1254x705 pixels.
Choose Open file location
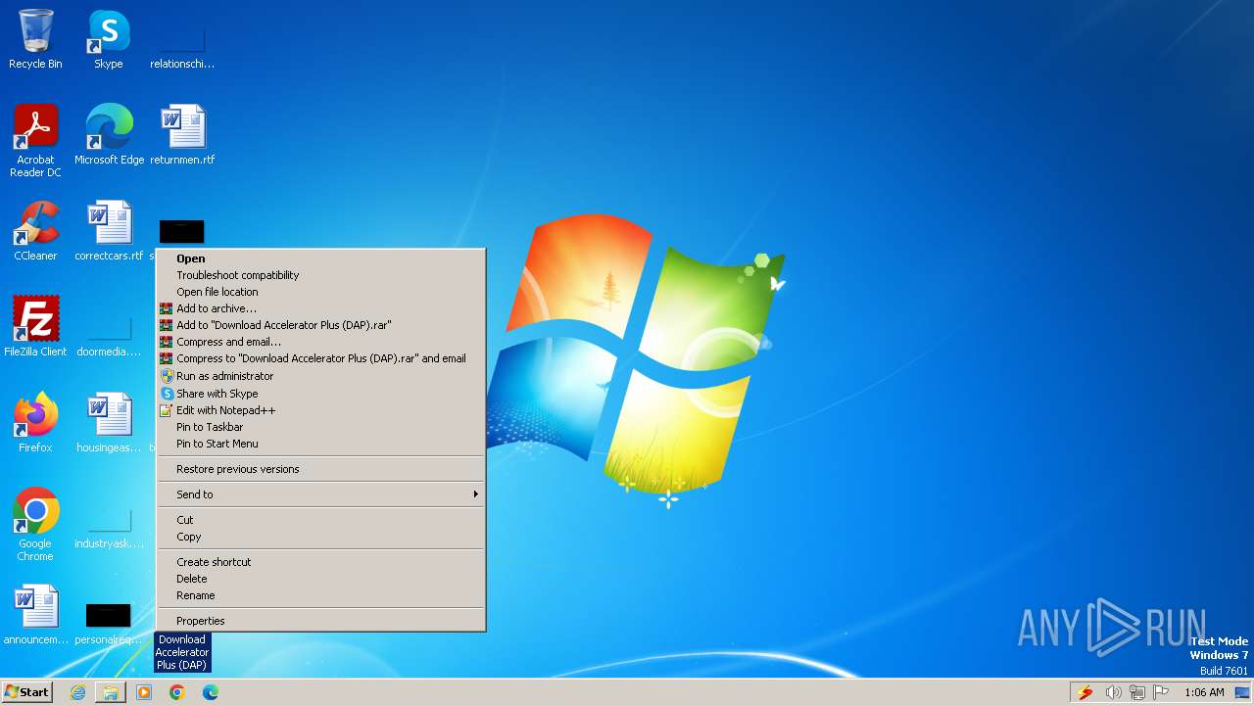click(x=321, y=292)
